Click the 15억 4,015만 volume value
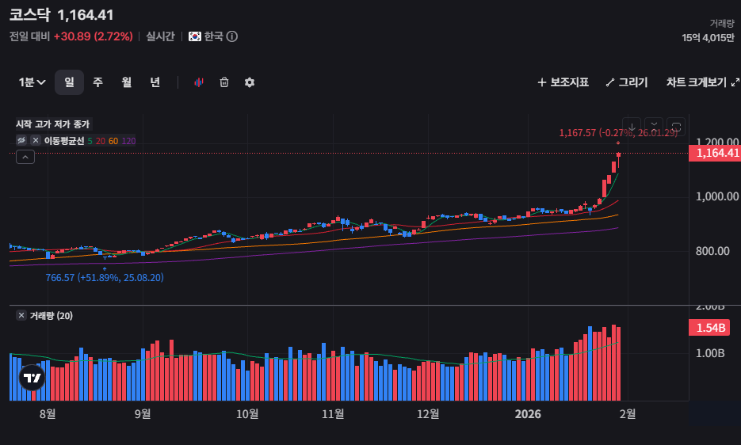Viewport: 741px width, 445px height. 708,38
